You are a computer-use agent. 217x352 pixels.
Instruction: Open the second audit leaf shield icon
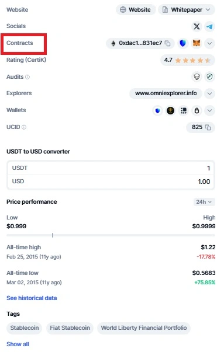[209, 77]
